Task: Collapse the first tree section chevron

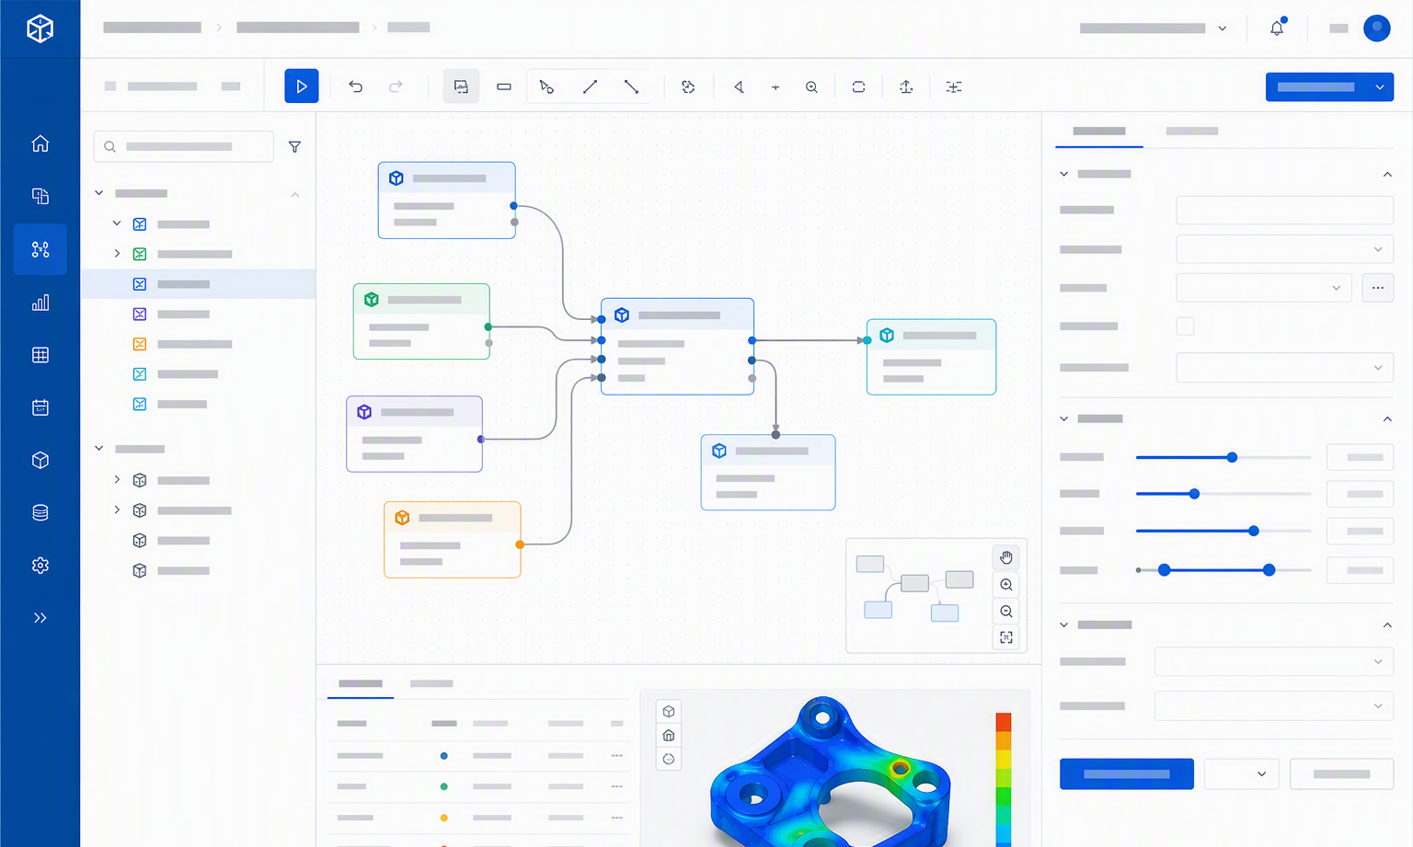Action: pyautogui.click(x=99, y=193)
